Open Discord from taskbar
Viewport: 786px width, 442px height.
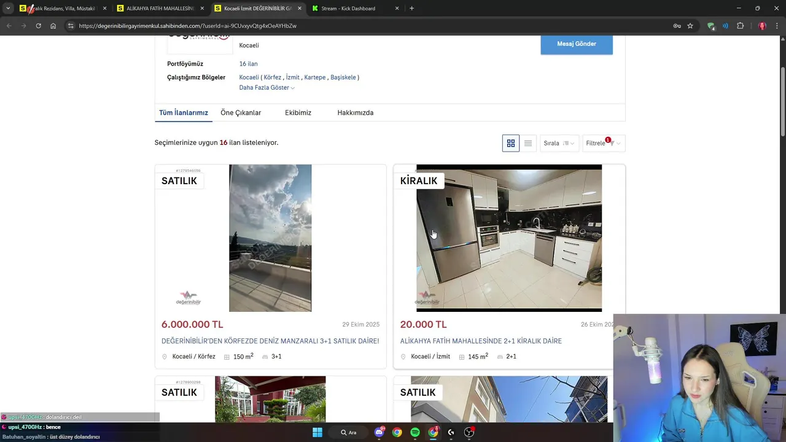[x=379, y=432]
